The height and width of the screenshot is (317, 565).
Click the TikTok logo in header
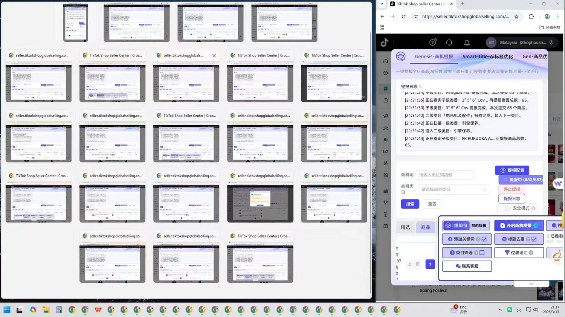[x=384, y=43]
